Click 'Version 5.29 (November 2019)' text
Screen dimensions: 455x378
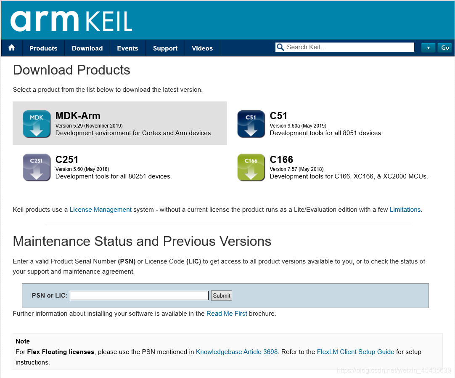(89, 126)
